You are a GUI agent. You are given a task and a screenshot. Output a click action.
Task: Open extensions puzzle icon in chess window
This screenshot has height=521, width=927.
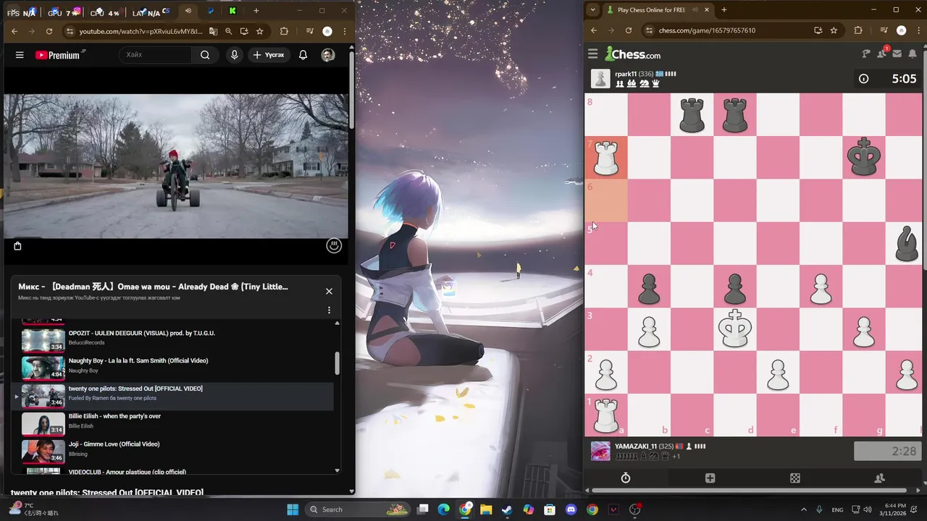pos(858,30)
